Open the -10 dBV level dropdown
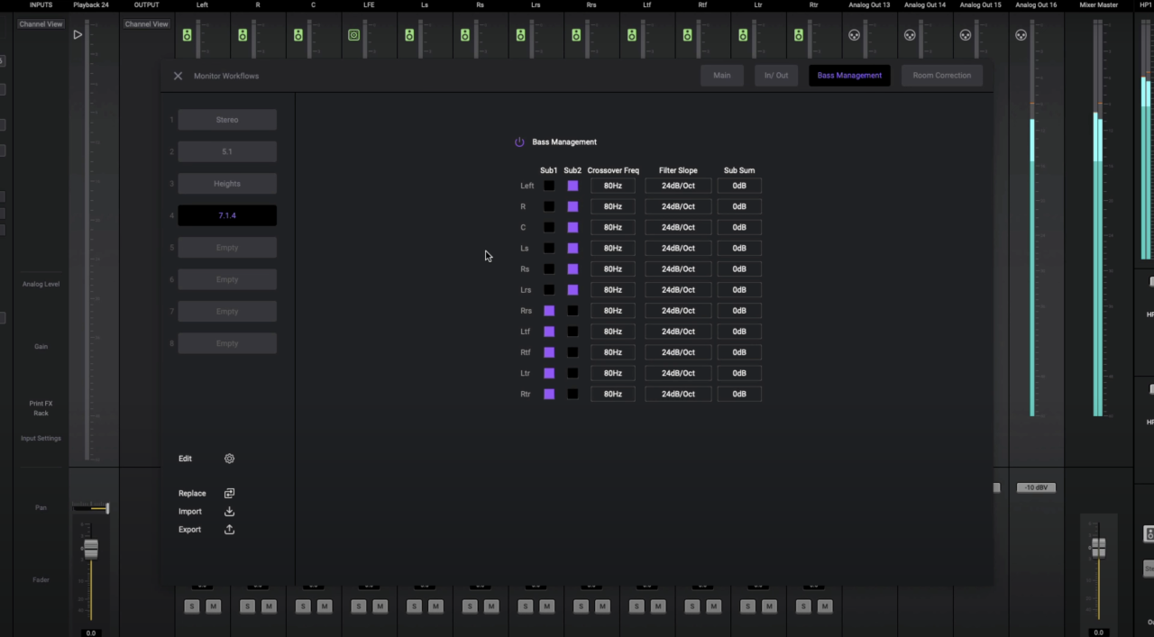The image size is (1154, 637). coord(1036,487)
